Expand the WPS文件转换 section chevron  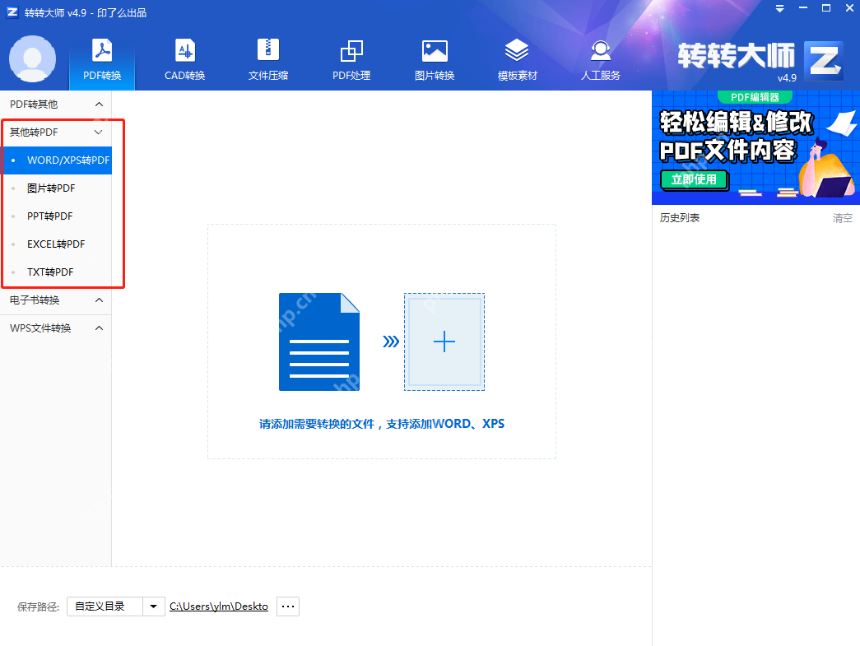(x=100, y=328)
